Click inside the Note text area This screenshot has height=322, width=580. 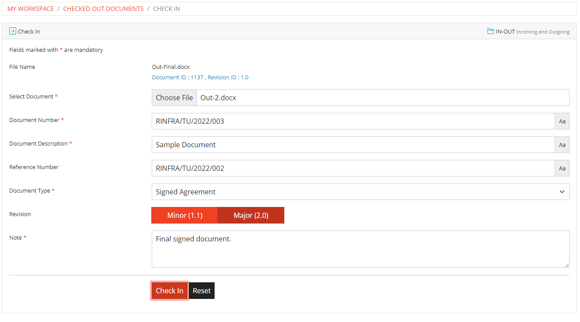click(360, 249)
